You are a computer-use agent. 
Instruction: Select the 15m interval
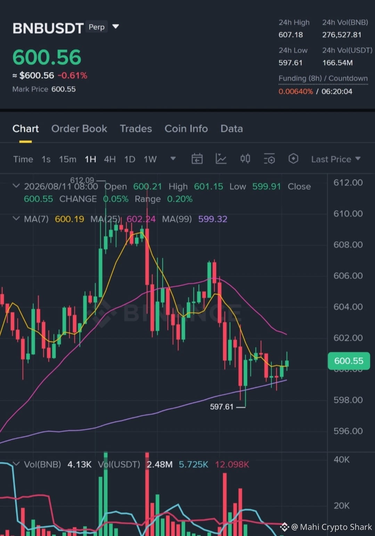67,159
